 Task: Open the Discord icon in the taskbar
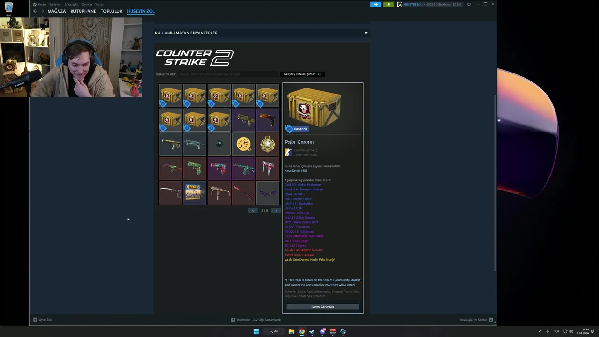coord(322,331)
